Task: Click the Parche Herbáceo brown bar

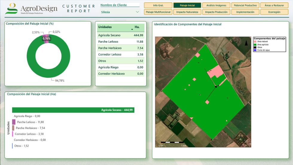Action: pos(13,128)
